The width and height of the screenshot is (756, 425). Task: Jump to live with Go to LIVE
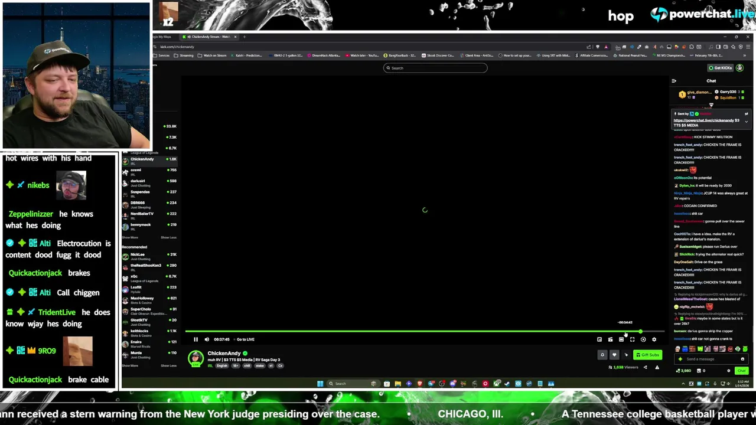click(245, 339)
